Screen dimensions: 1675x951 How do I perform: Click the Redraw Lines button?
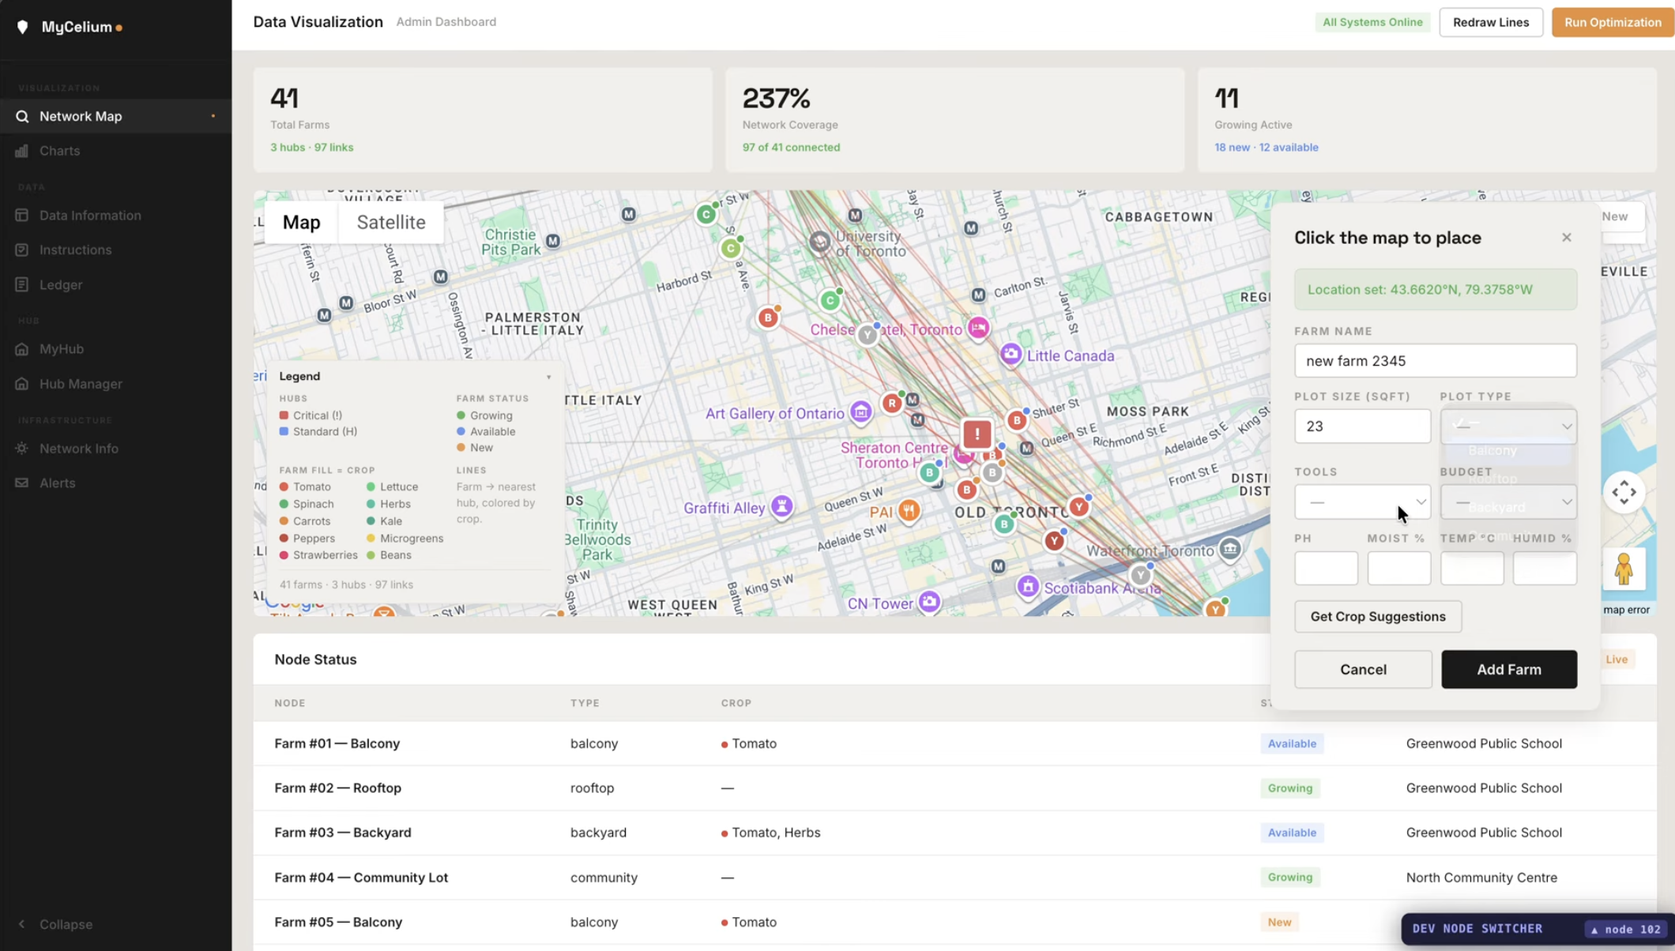(1491, 22)
